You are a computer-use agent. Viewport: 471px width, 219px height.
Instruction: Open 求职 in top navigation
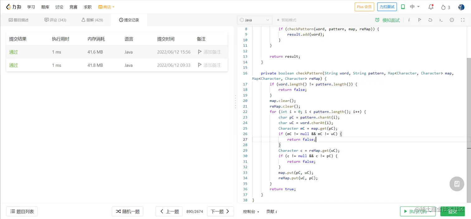tap(88, 7)
